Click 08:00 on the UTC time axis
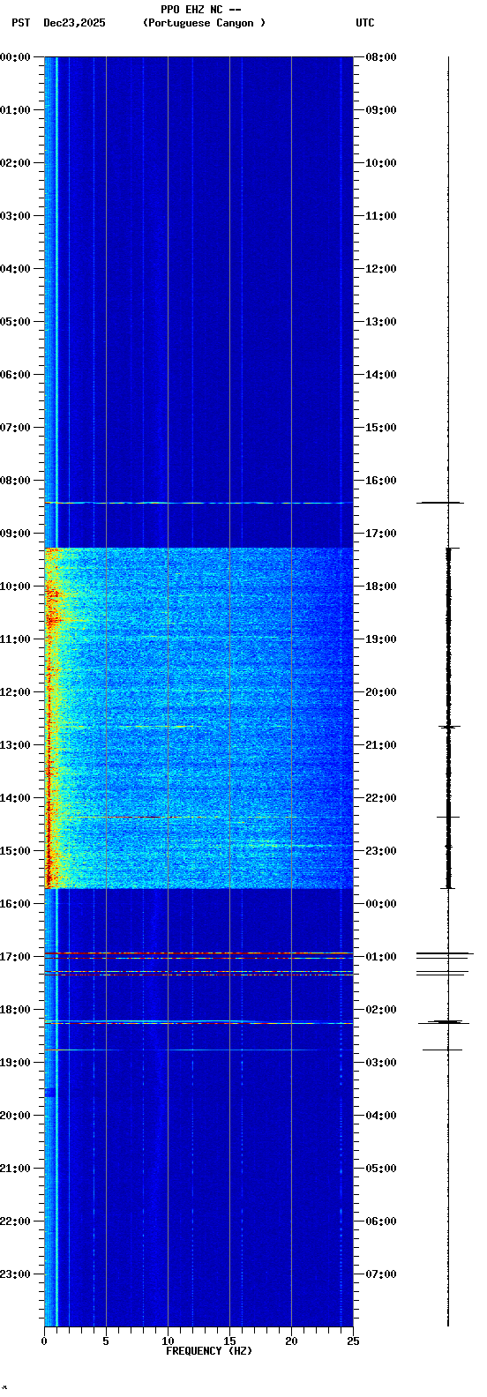 tap(381, 57)
